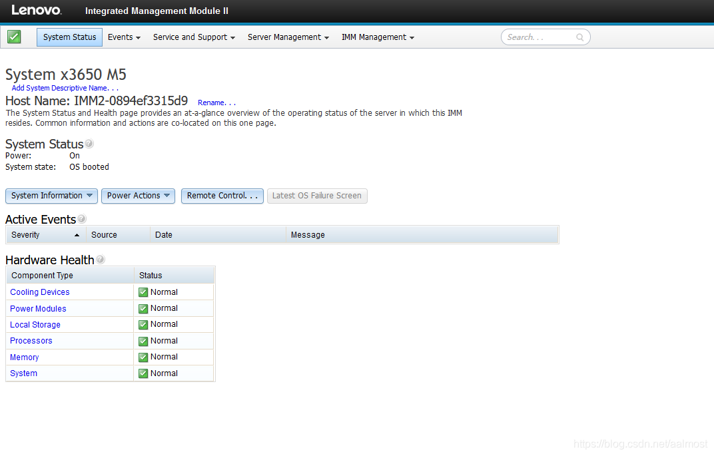This screenshot has width=714, height=456.
Task: Open Processors link
Action: point(31,341)
